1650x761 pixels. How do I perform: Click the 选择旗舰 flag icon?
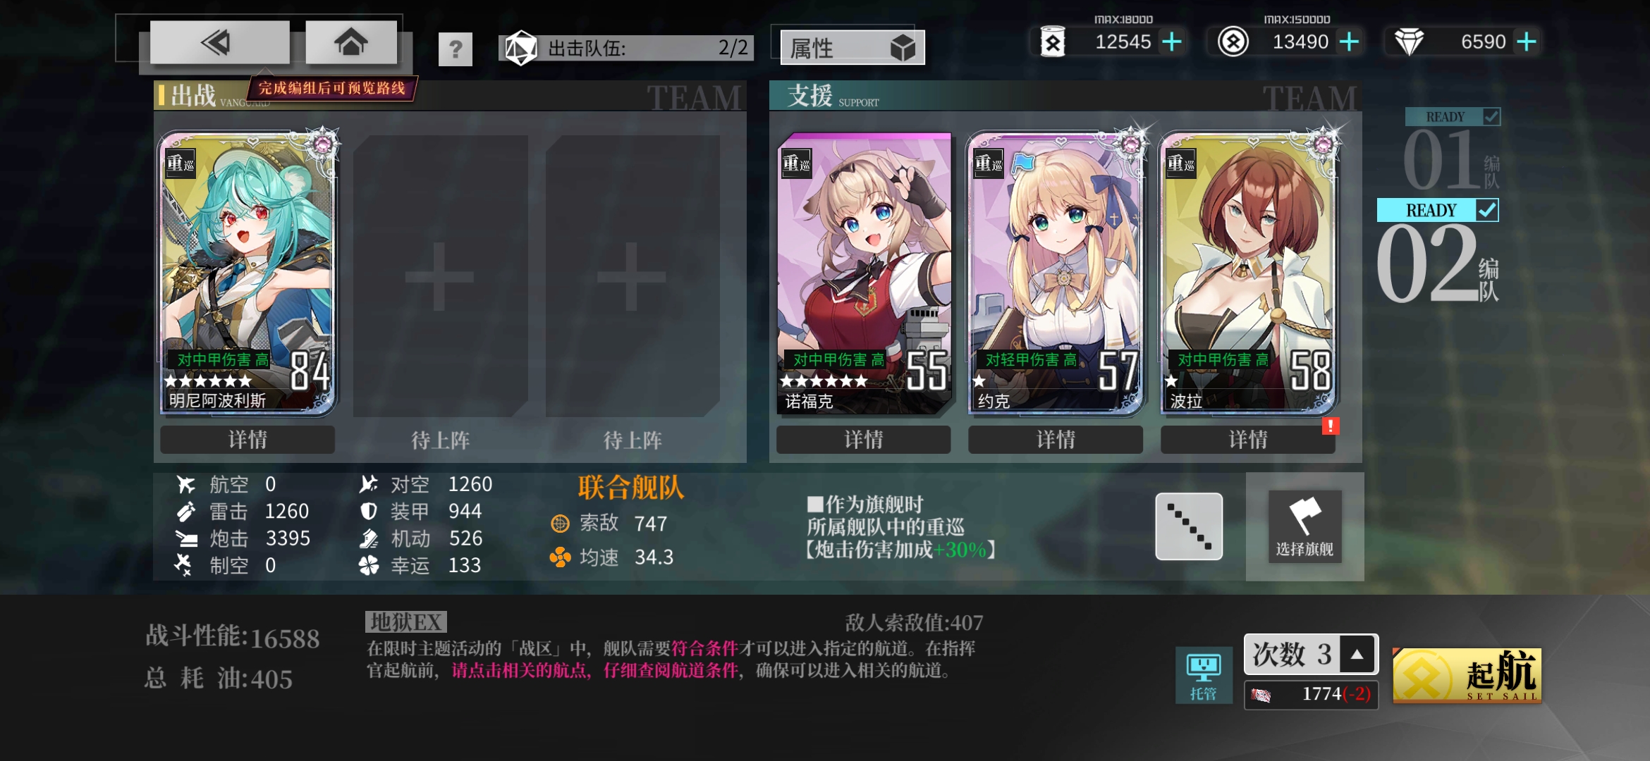click(1305, 526)
